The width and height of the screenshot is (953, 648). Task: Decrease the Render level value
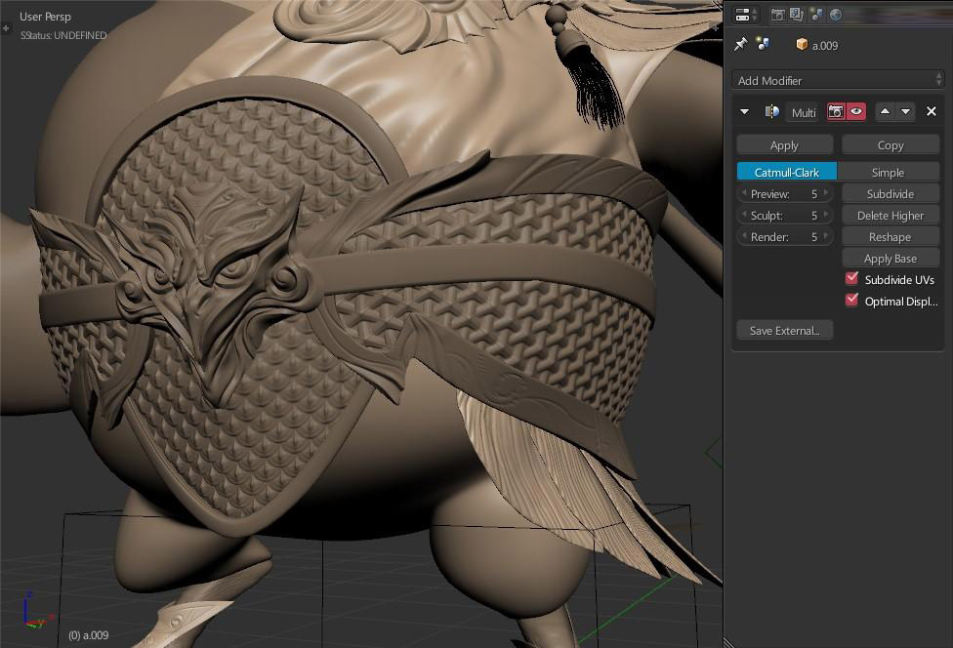click(x=744, y=235)
